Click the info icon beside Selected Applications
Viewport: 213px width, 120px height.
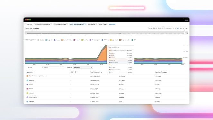click(x=38, y=40)
